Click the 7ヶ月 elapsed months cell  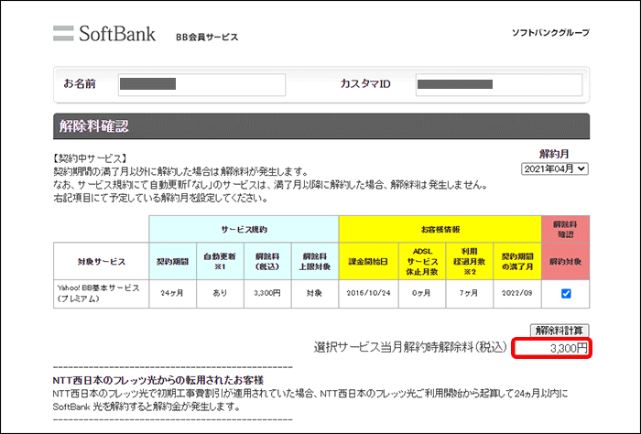pyautogui.click(x=469, y=293)
